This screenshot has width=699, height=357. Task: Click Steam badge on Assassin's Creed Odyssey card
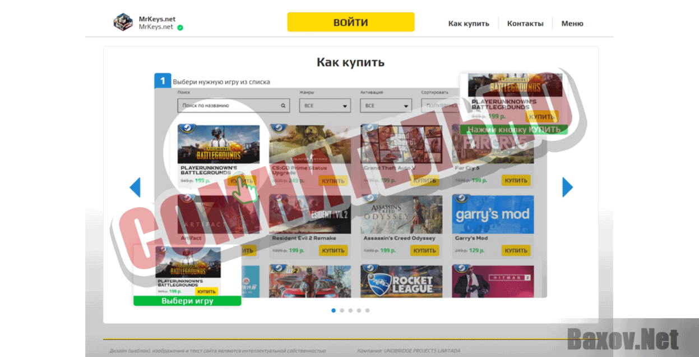[x=371, y=199]
